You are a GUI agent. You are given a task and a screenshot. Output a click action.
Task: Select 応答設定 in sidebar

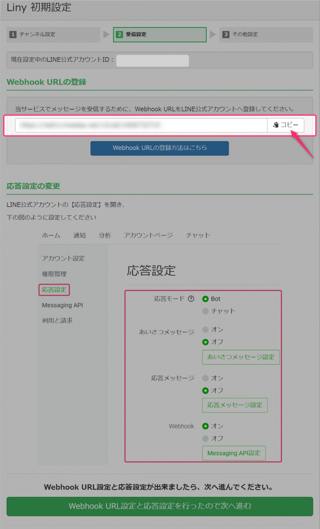(x=54, y=289)
